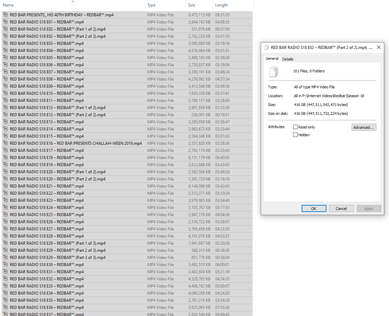The width and height of the screenshot is (389, 316).
Task: Click the file icon of S18 E36
Action: 5,307
